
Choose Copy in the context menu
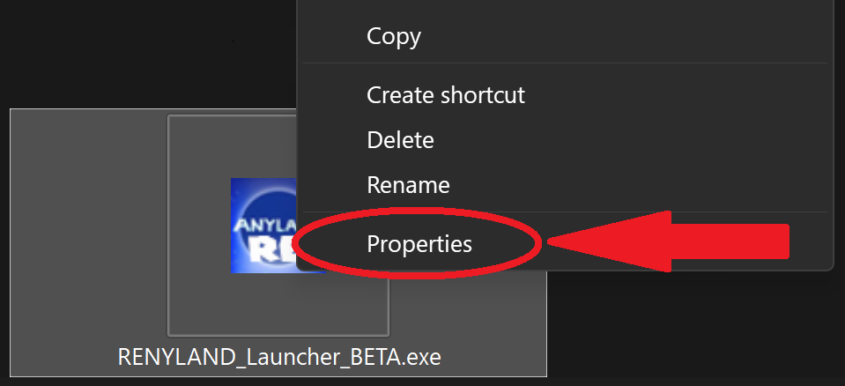point(393,37)
